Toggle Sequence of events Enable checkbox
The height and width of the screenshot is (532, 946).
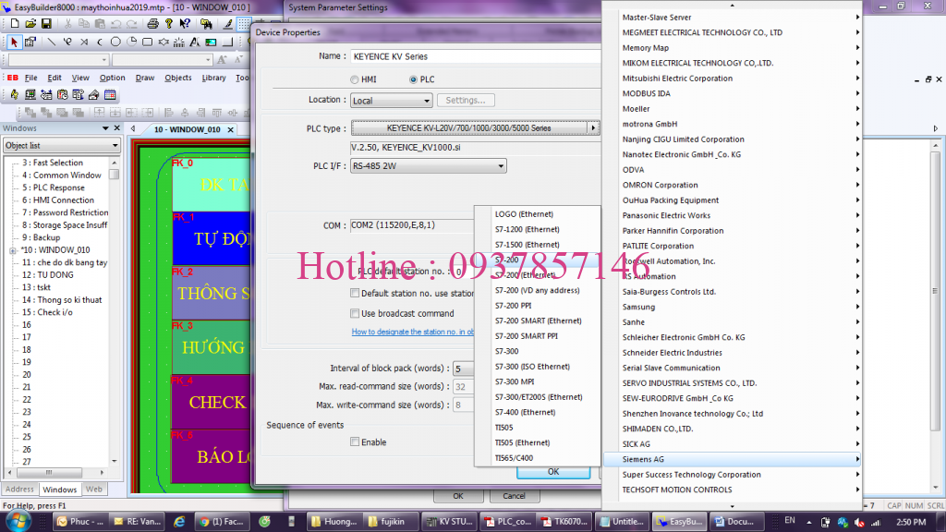point(355,442)
